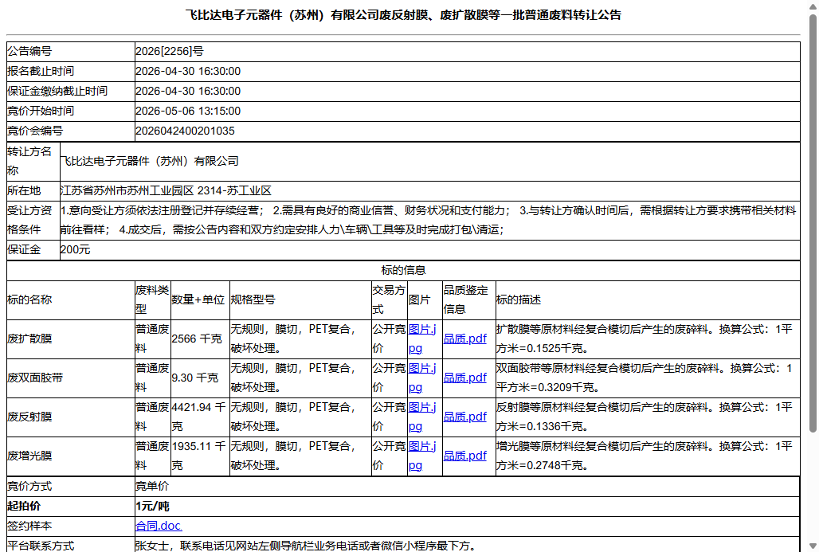Open 图片.jpg link for 废扩散膜
819x552 pixels.
422,339
